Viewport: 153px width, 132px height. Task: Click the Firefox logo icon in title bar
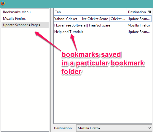click(x=3, y=3)
